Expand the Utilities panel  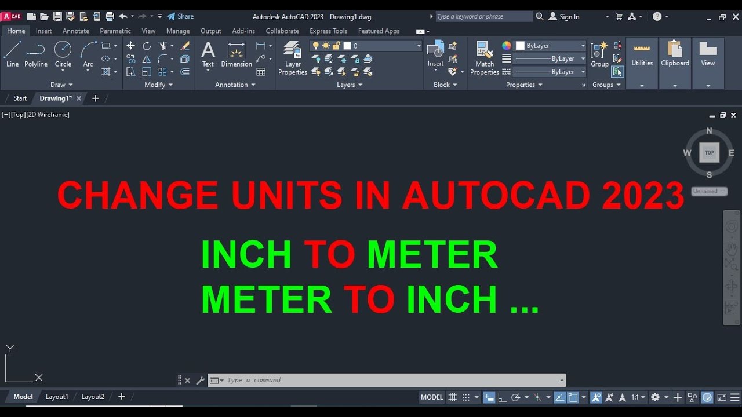pyautogui.click(x=642, y=86)
